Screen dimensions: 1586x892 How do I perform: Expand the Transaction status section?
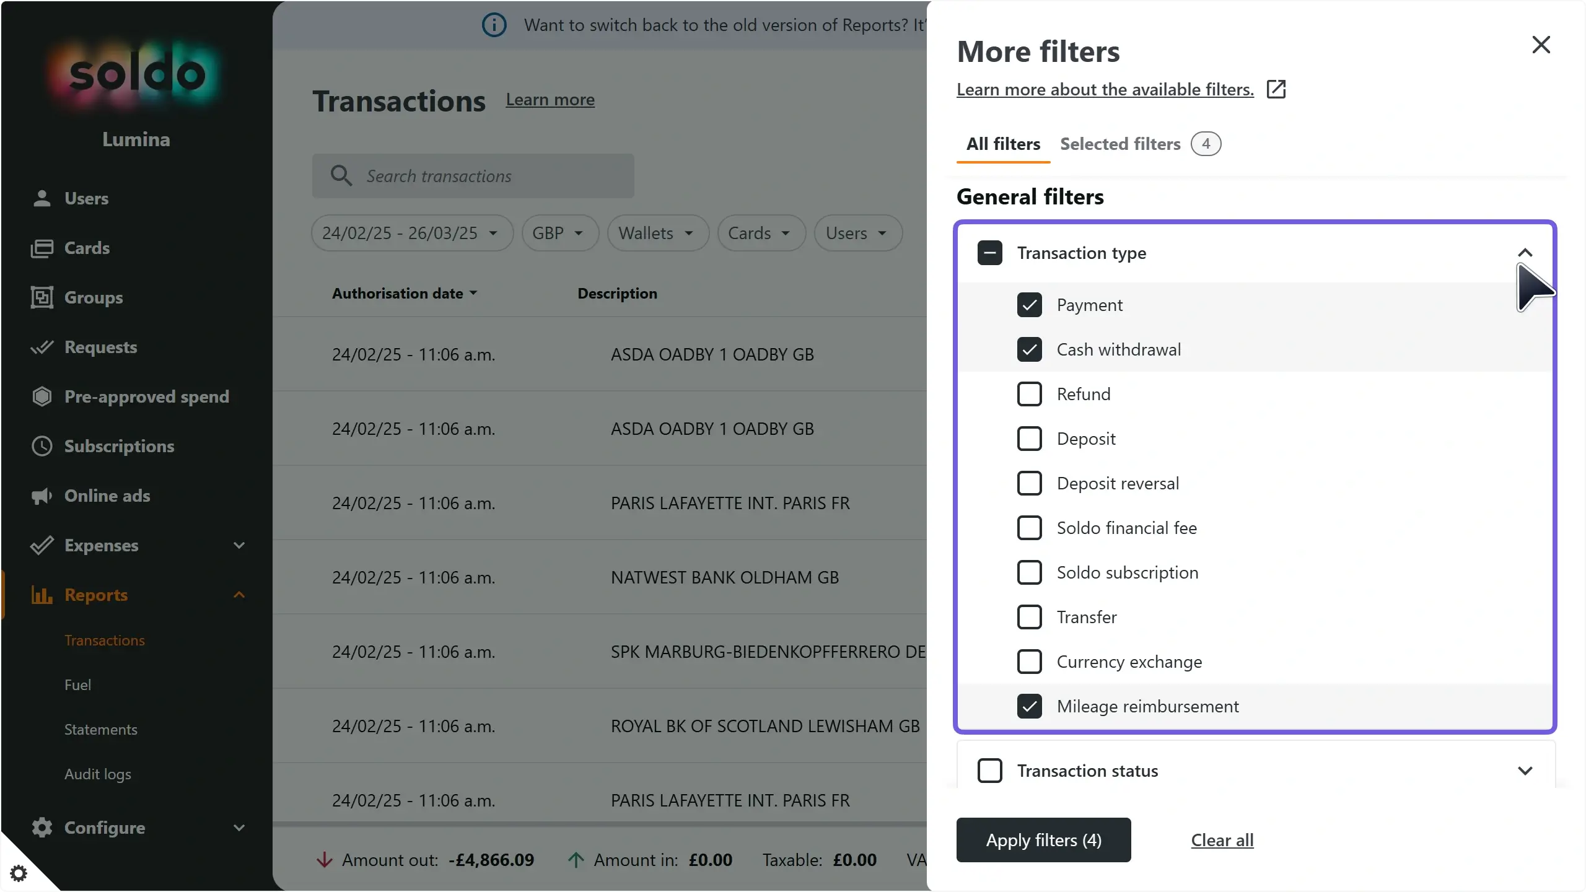click(x=1525, y=770)
